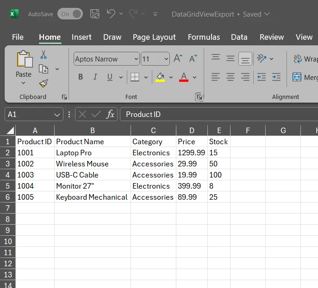Toggle Italic formatting
Viewport: 318px width, 288px height.
point(95,77)
